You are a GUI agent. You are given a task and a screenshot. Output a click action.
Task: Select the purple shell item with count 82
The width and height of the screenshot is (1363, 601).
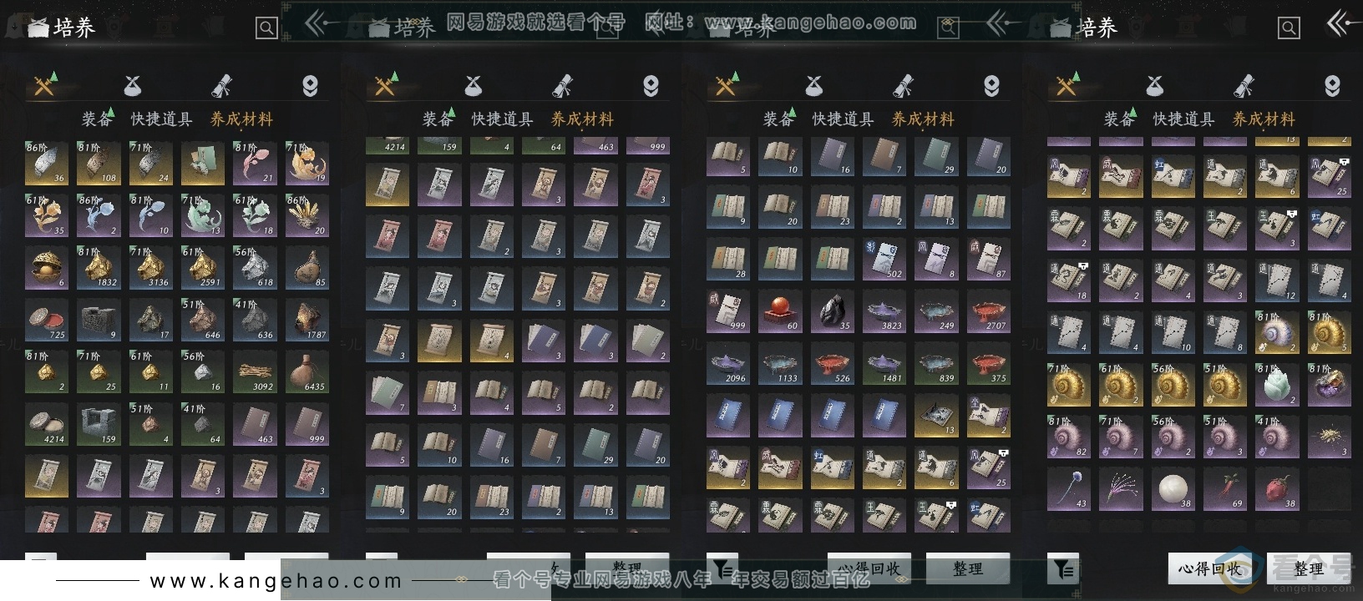(1069, 437)
